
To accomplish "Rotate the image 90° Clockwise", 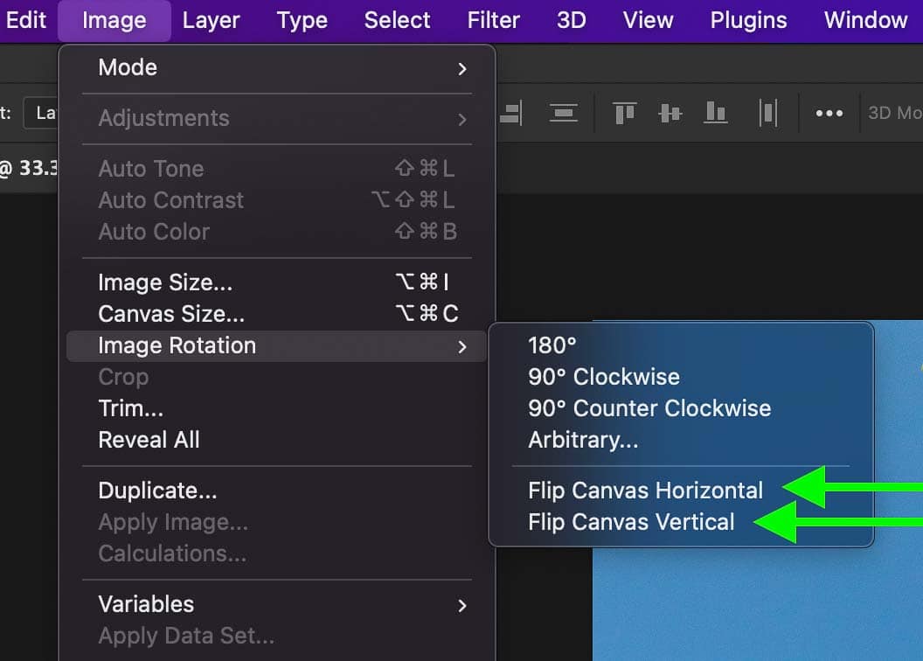I will point(603,377).
